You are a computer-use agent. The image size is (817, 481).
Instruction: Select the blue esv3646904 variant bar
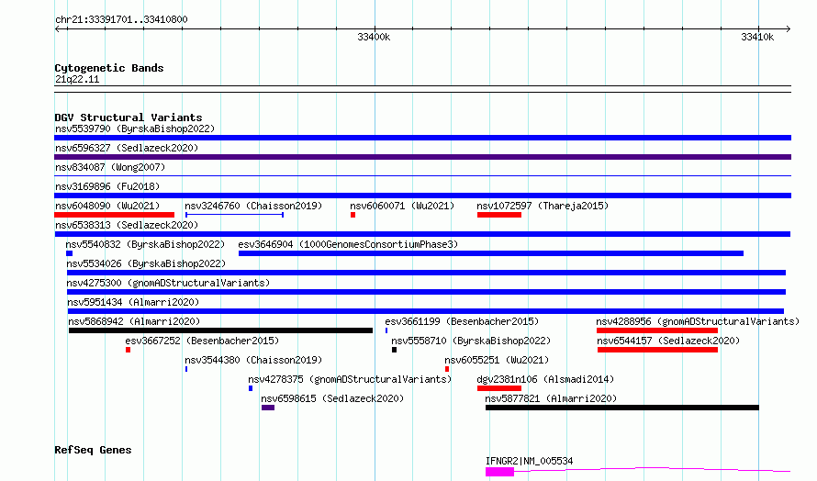491,253
